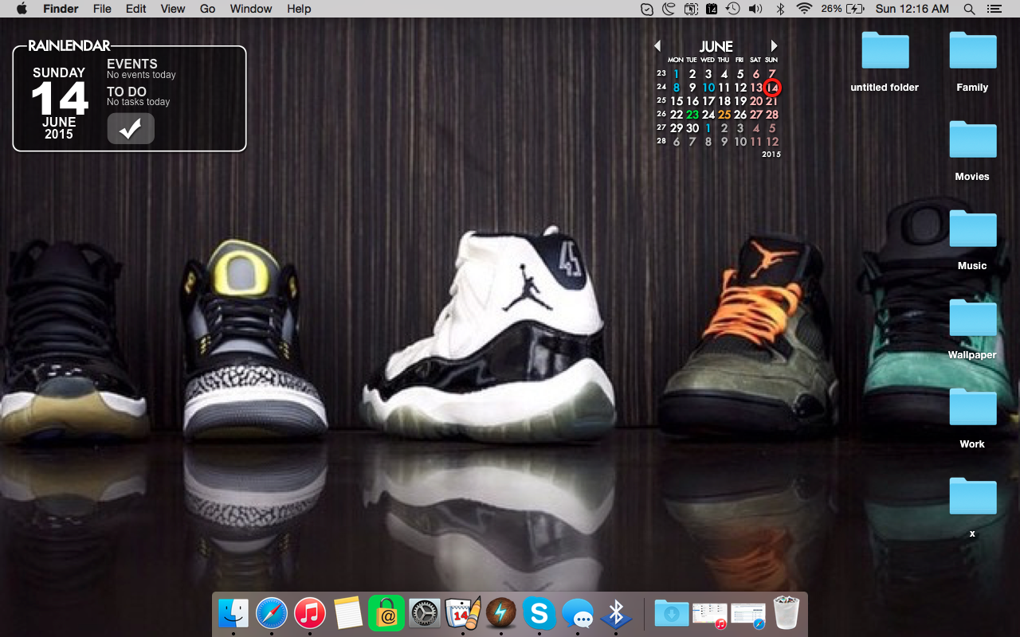Open System Preferences gear in Dock
Screen dimensions: 1020x637
pyautogui.click(x=425, y=613)
